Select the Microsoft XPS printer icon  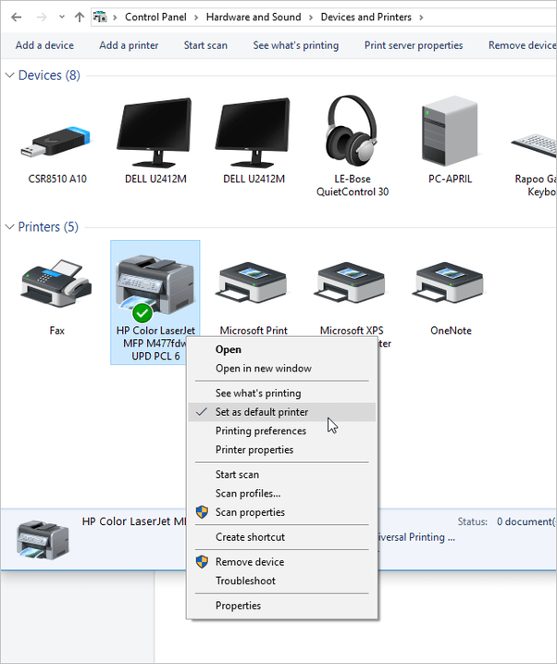[351, 282]
